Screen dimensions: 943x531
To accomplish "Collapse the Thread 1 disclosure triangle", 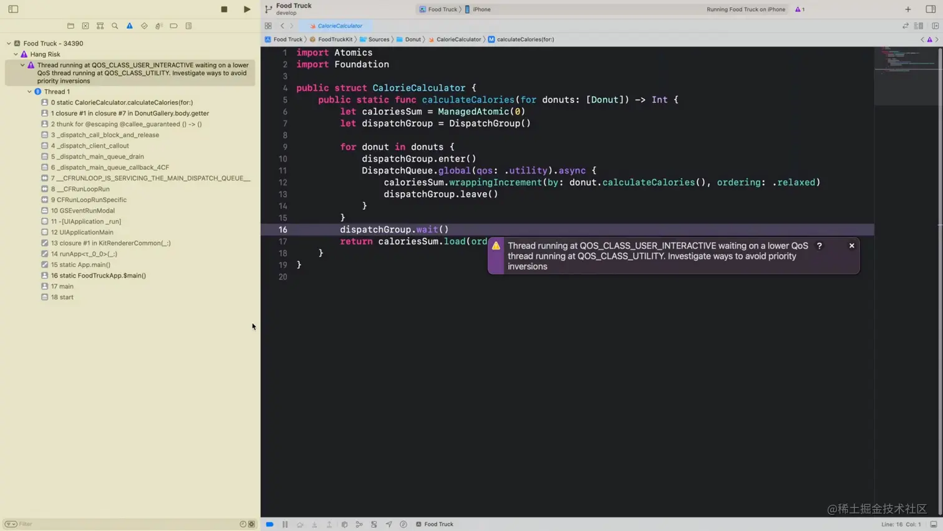I will click(x=29, y=92).
